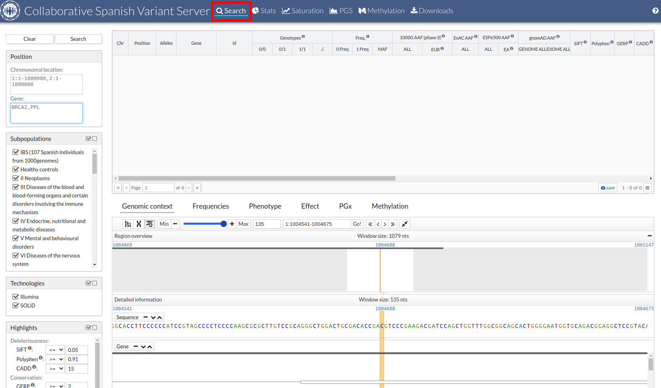Select all Highlights with check icon
This screenshot has width=661, height=388.
(x=88, y=328)
